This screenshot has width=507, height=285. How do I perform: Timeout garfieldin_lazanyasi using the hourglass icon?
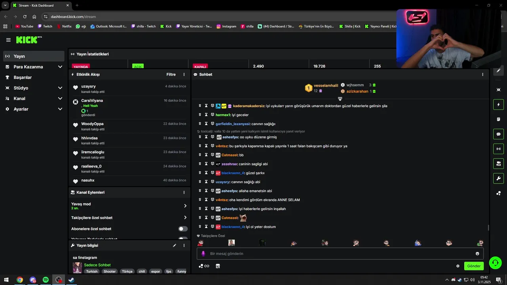pyautogui.click(x=206, y=124)
